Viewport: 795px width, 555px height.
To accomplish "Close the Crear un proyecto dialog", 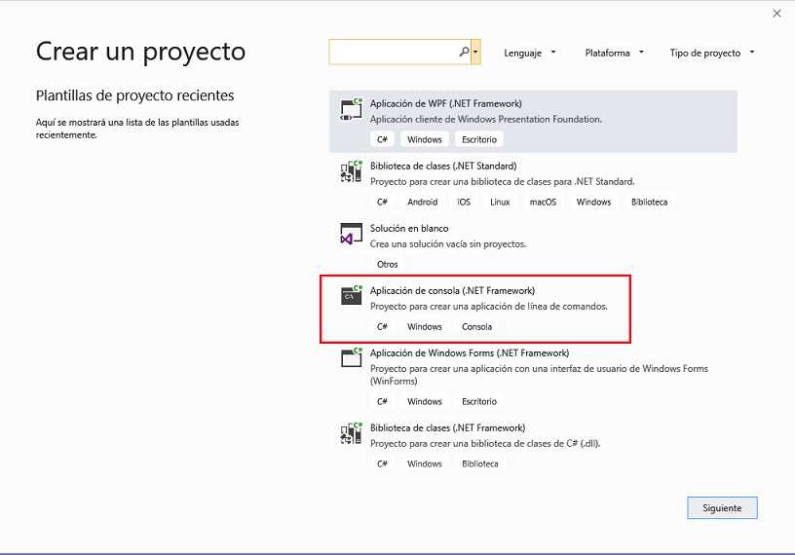I will pyautogui.click(x=776, y=14).
